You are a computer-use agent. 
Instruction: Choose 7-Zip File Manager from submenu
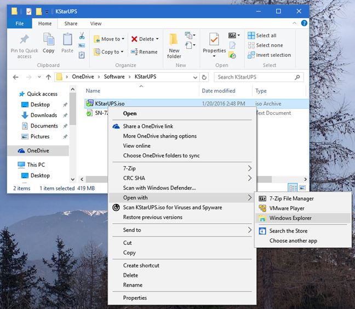click(303, 199)
